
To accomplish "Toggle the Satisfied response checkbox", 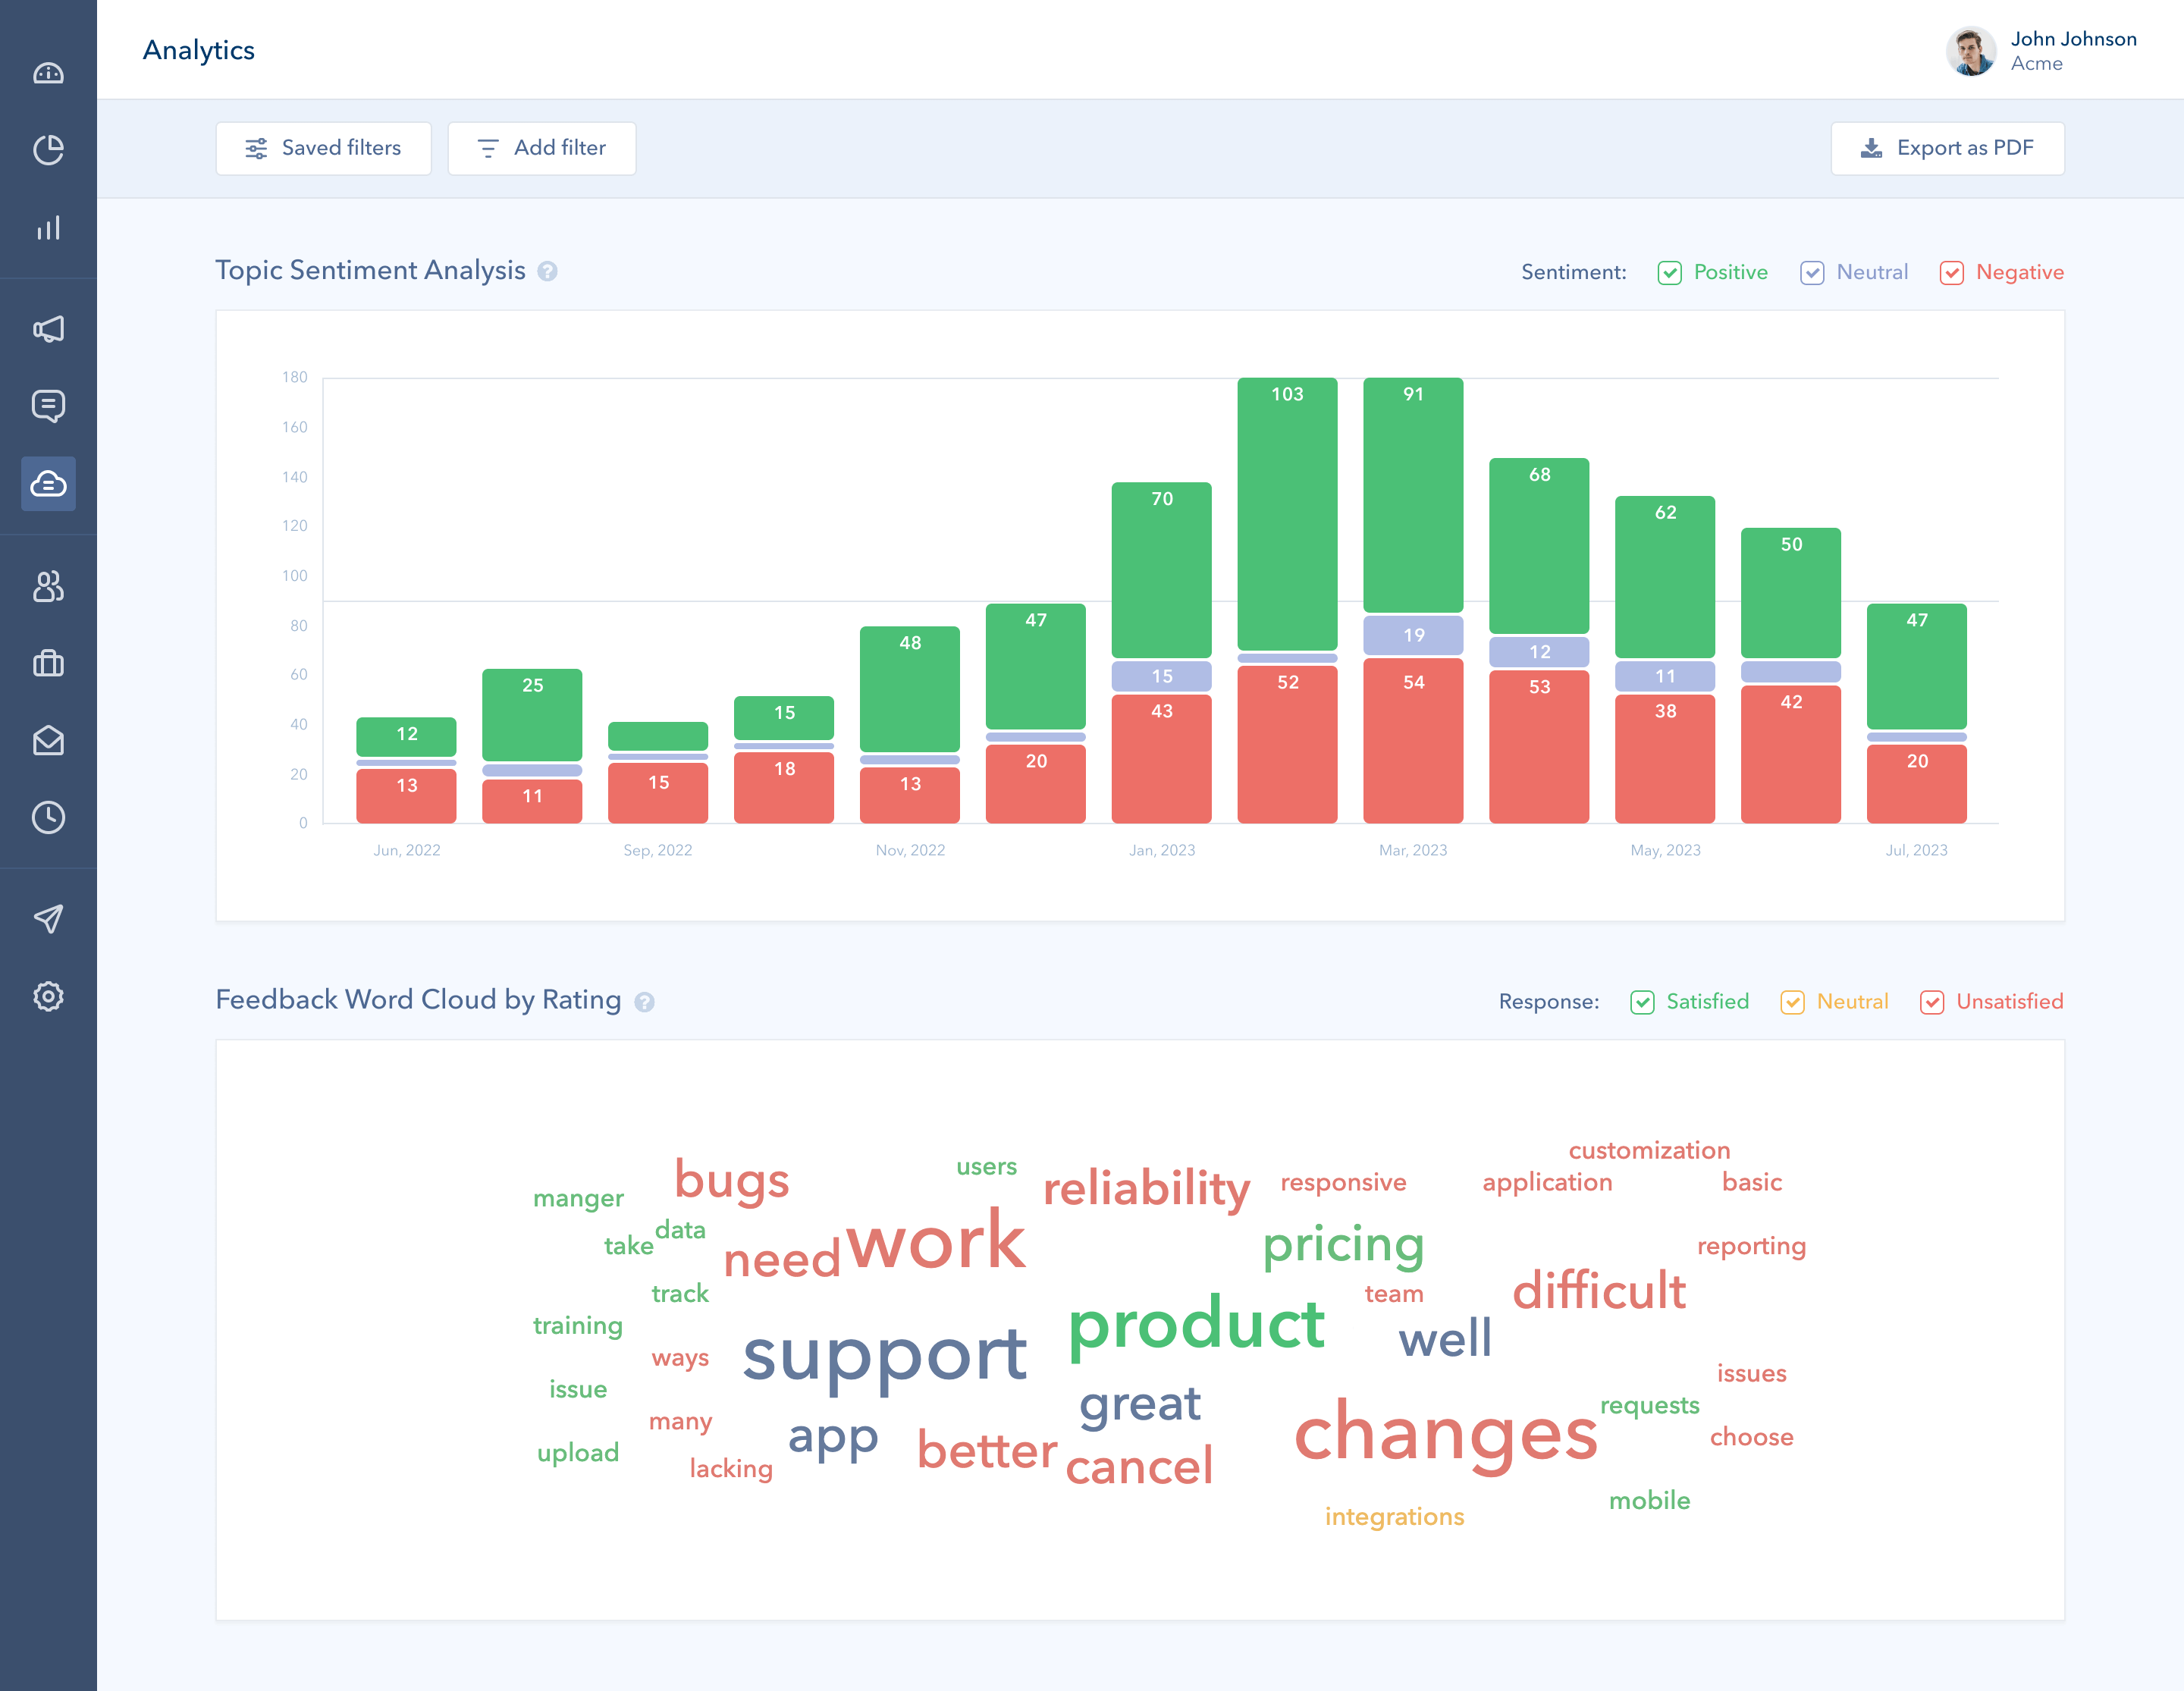I will point(1641,1002).
